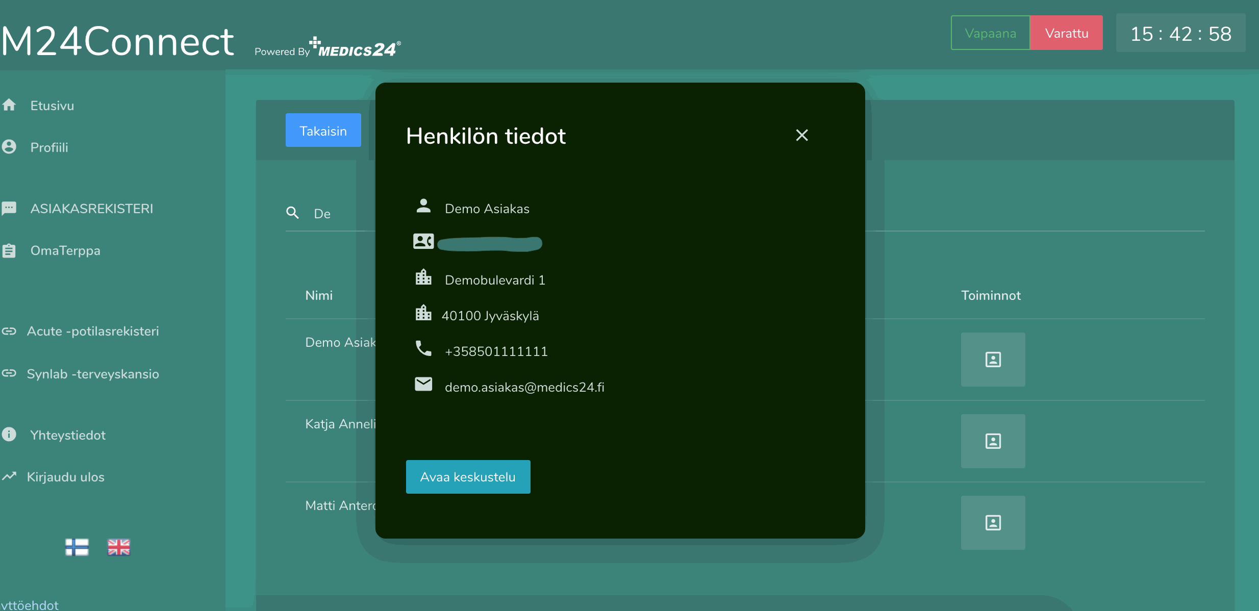
Task: Click the ID card icon in dialog
Action: pos(423,241)
